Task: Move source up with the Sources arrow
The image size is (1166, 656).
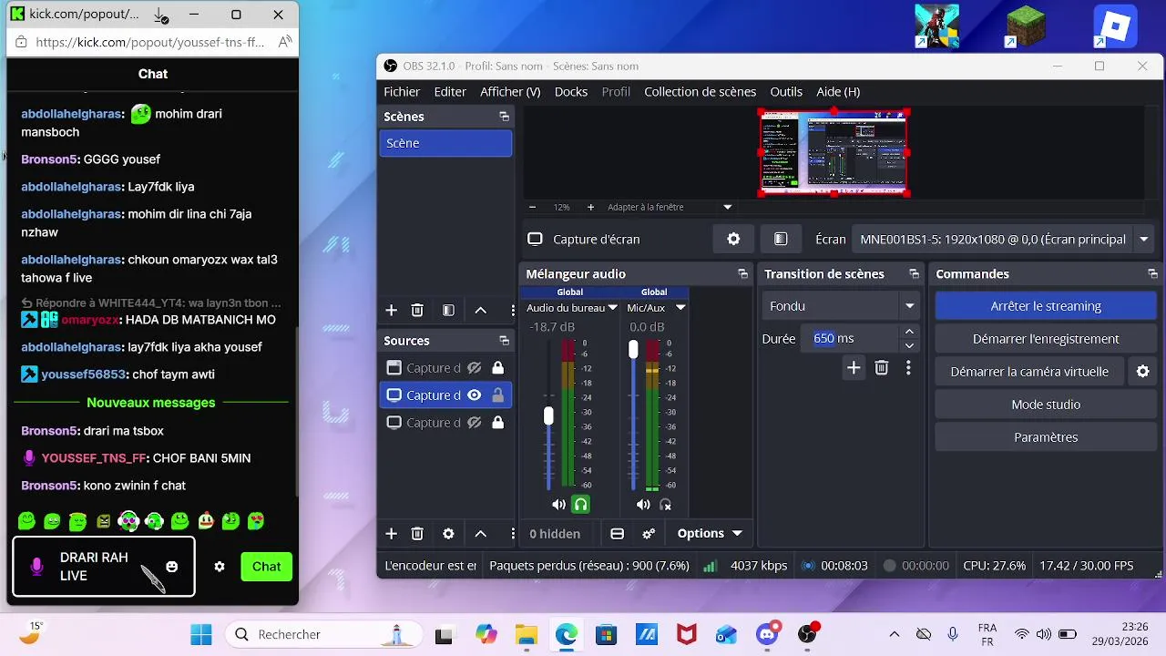Action: click(481, 534)
